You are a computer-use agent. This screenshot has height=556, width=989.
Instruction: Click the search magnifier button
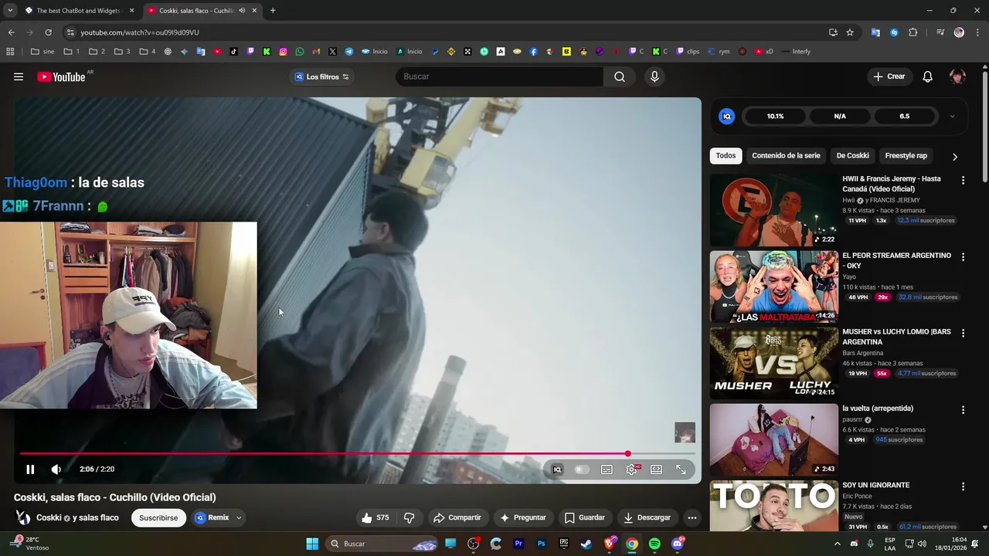coord(620,76)
